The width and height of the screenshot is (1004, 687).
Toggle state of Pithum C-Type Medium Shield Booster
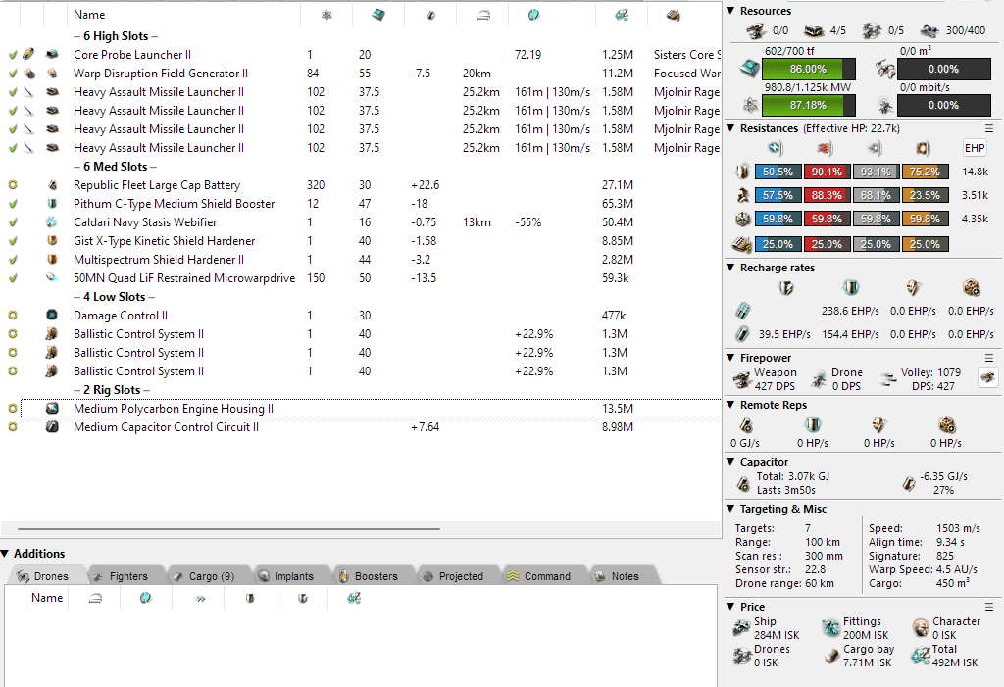12,204
